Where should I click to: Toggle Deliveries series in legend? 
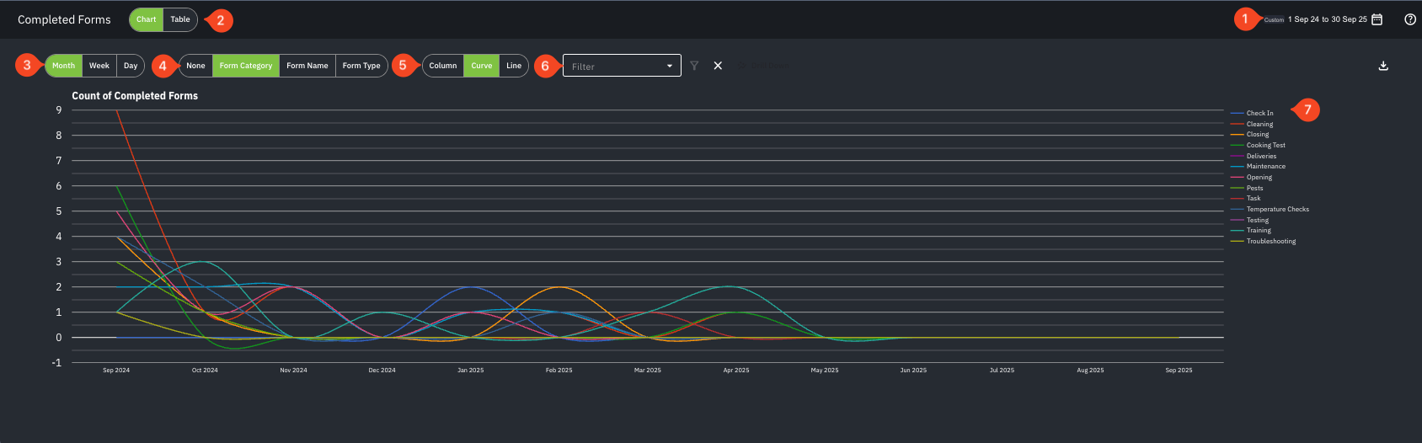pyautogui.click(x=1254, y=156)
